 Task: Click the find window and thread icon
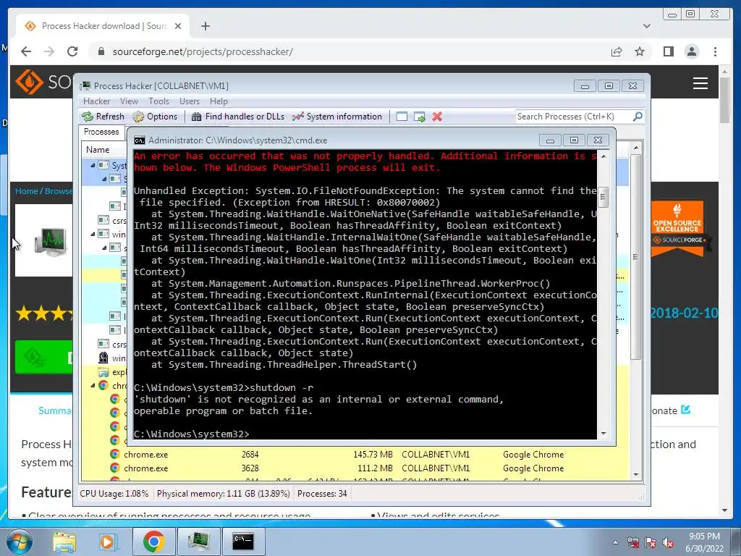click(x=419, y=117)
